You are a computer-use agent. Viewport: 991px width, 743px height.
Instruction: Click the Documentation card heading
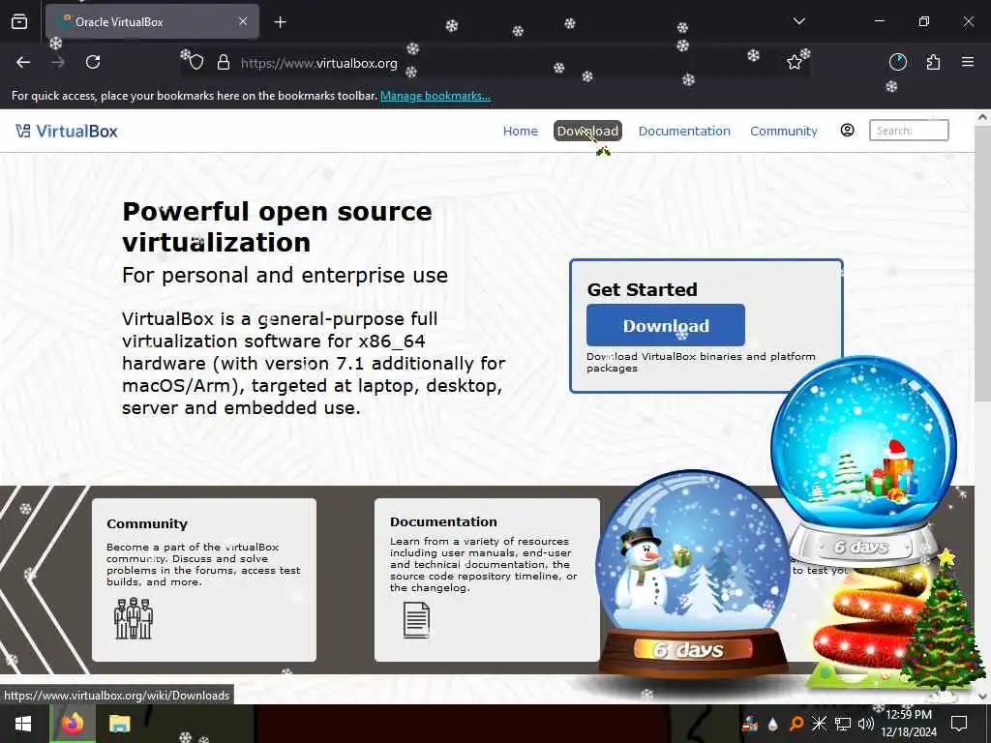(x=443, y=521)
